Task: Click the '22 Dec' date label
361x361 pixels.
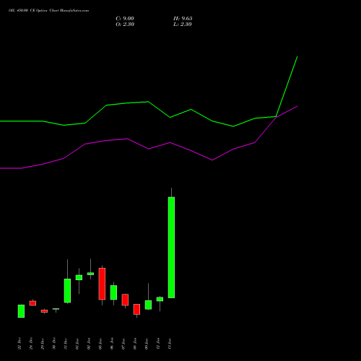Action: (19, 344)
